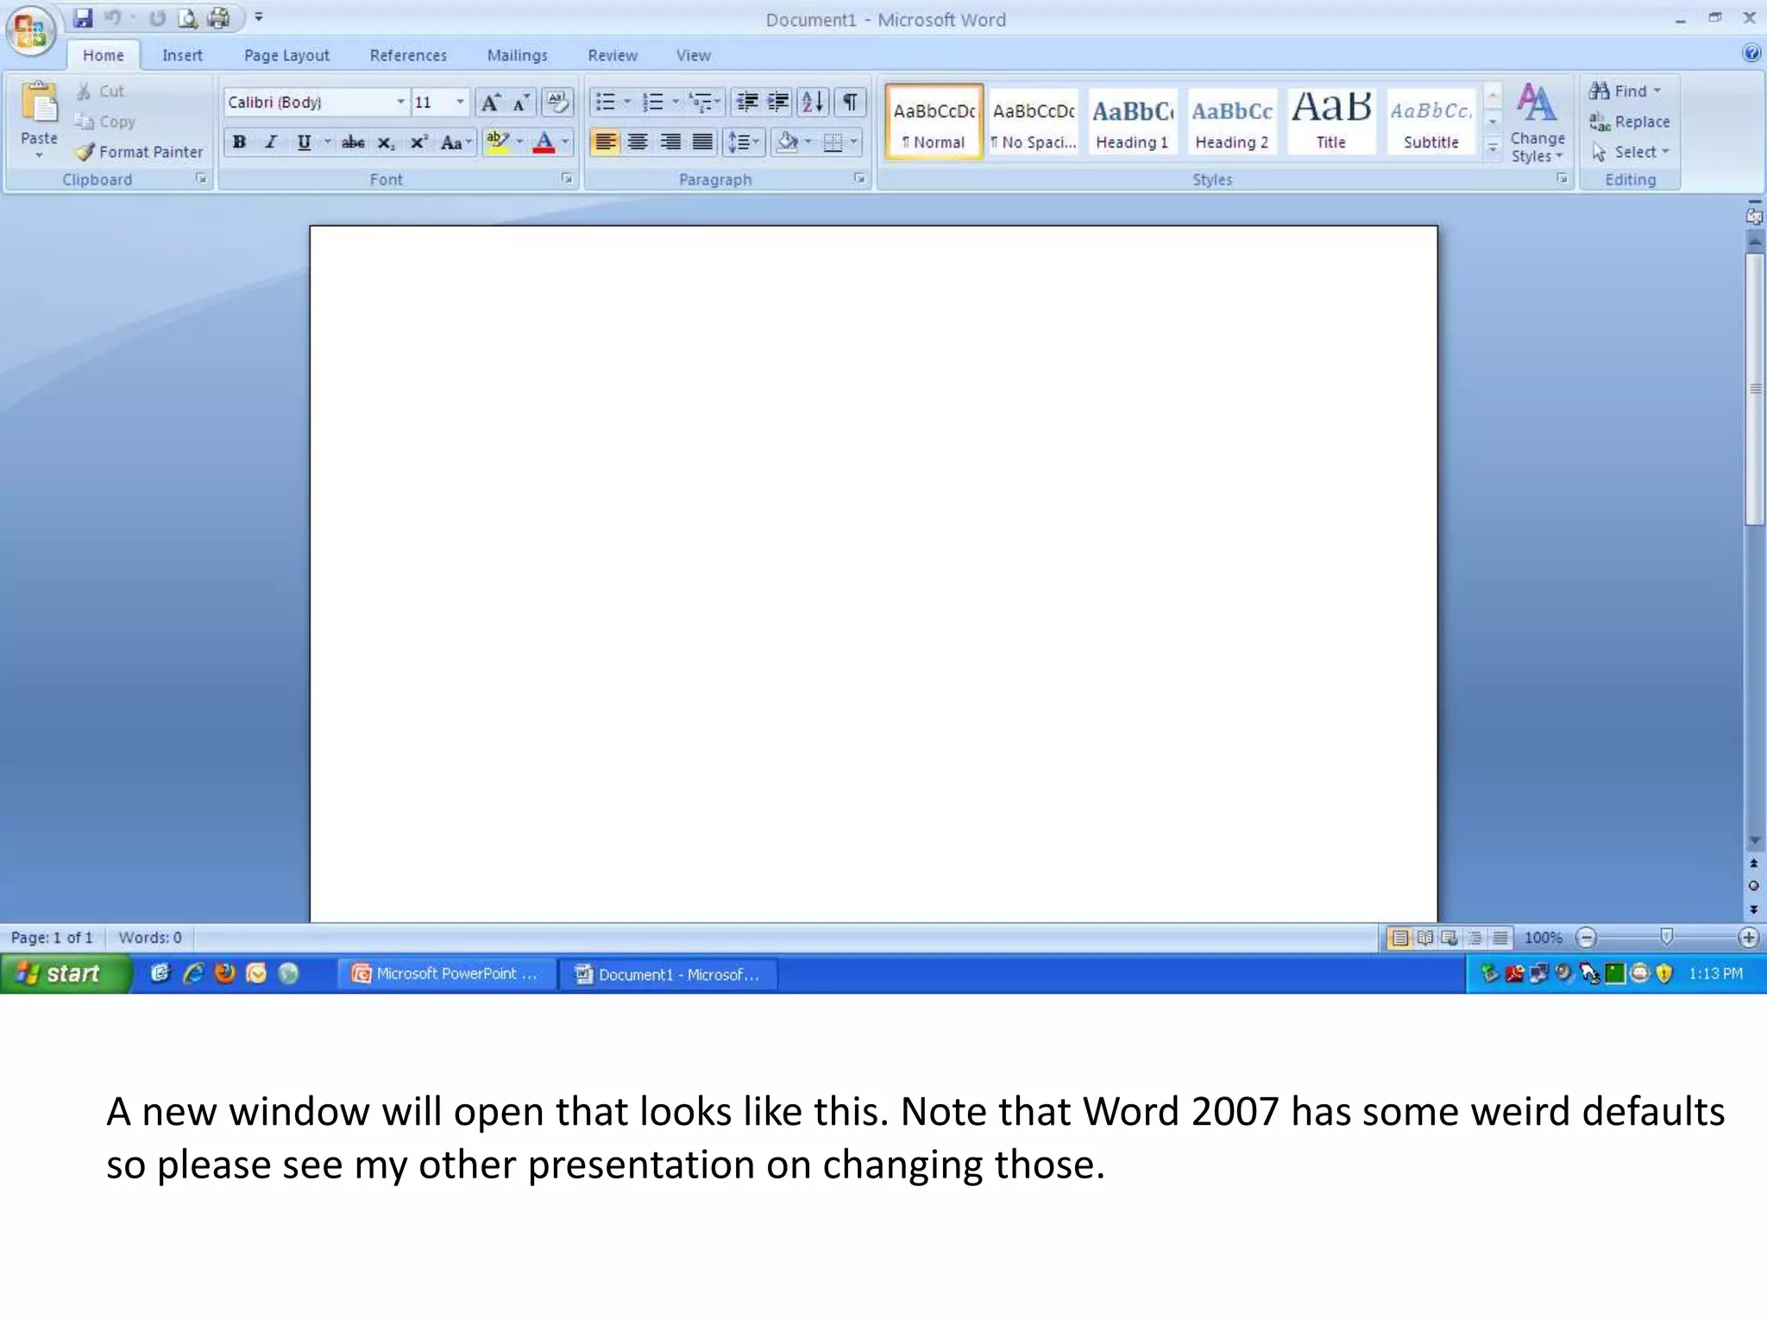Image resolution: width=1767 pixels, height=1325 pixels.
Task: Apply the shading fill to paragraph
Action: [787, 142]
